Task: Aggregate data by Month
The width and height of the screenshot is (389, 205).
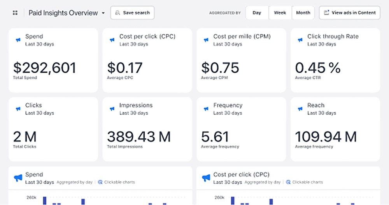Action: pos(303,13)
